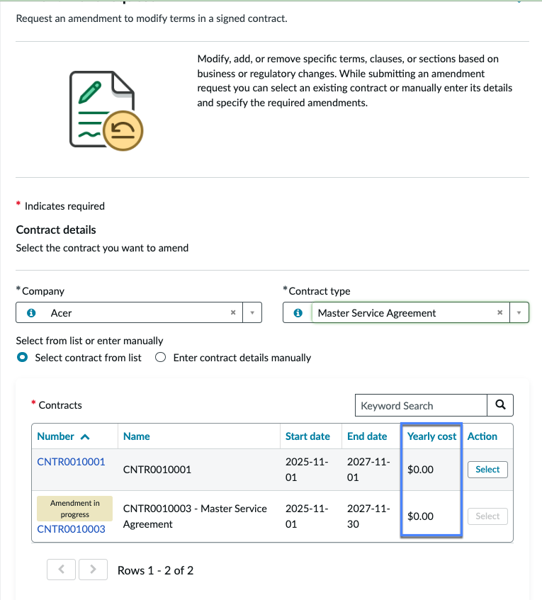Click disabled Select button for CNTR0010003

coord(487,516)
